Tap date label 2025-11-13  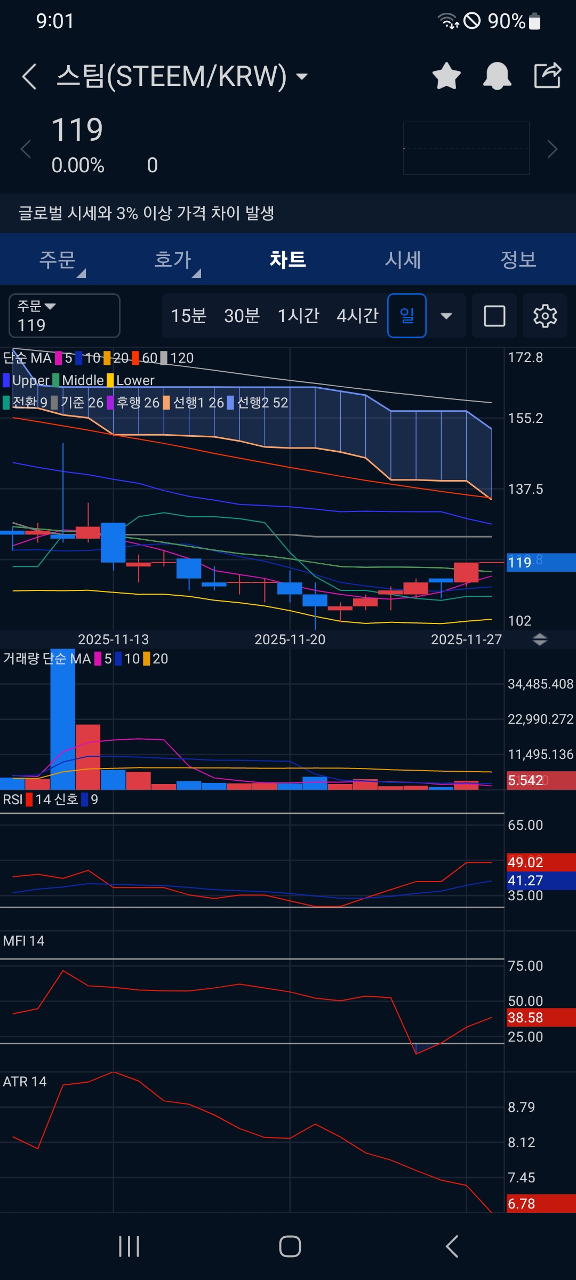pos(113,639)
